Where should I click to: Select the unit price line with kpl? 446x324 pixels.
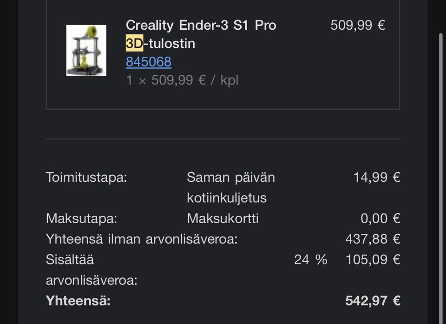[x=182, y=80]
